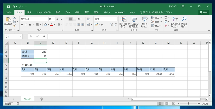This screenshot has width=215, height=109.
Task: Click the Wrap Text icon
Action: click(88, 19)
